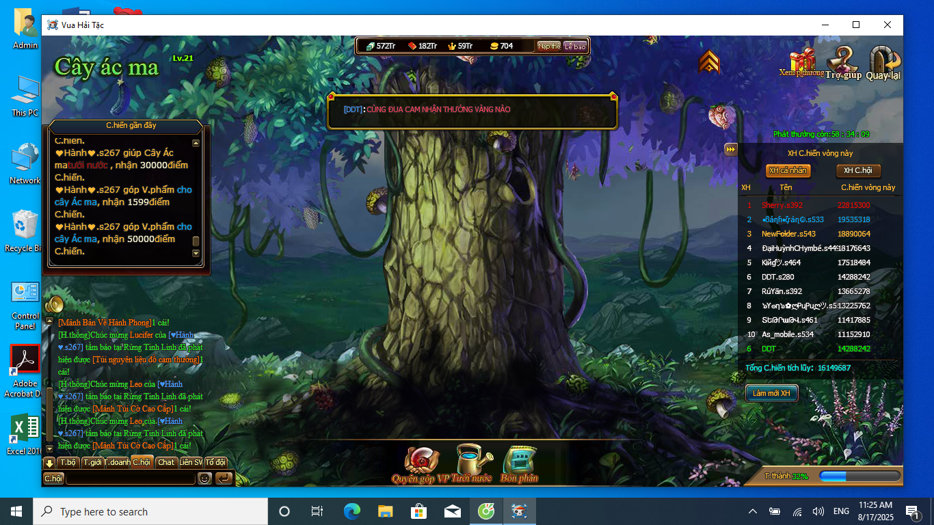Open the Lễ bao gift pack button
The image size is (934, 525).
point(575,46)
